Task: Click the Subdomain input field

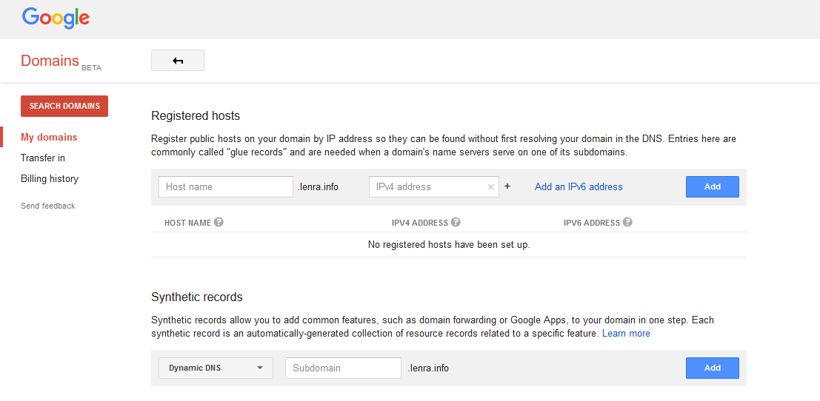Action: (343, 368)
